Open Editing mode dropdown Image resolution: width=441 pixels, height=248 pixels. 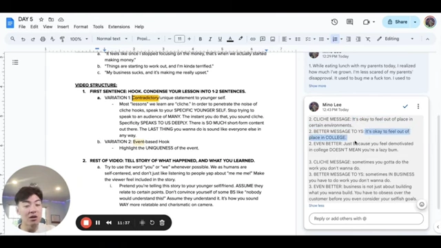pyautogui.click(x=396, y=39)
